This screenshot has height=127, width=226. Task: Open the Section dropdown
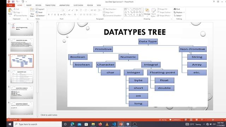tap(41, 16)
